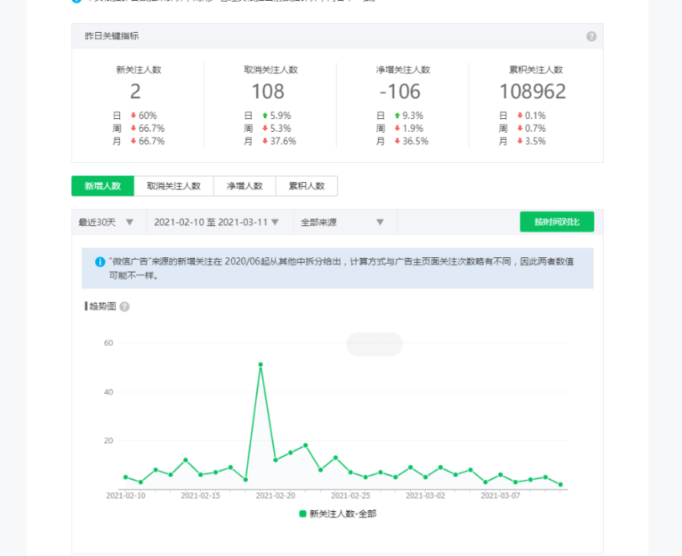682x556 pixels.
Task: Click the 9.3% daily increase under 净增关注人数
Action: coord(413,116)
